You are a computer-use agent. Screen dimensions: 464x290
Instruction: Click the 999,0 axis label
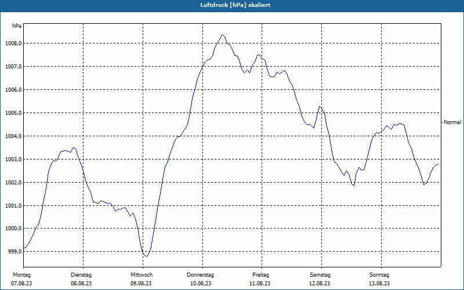(x=15, y=252)
